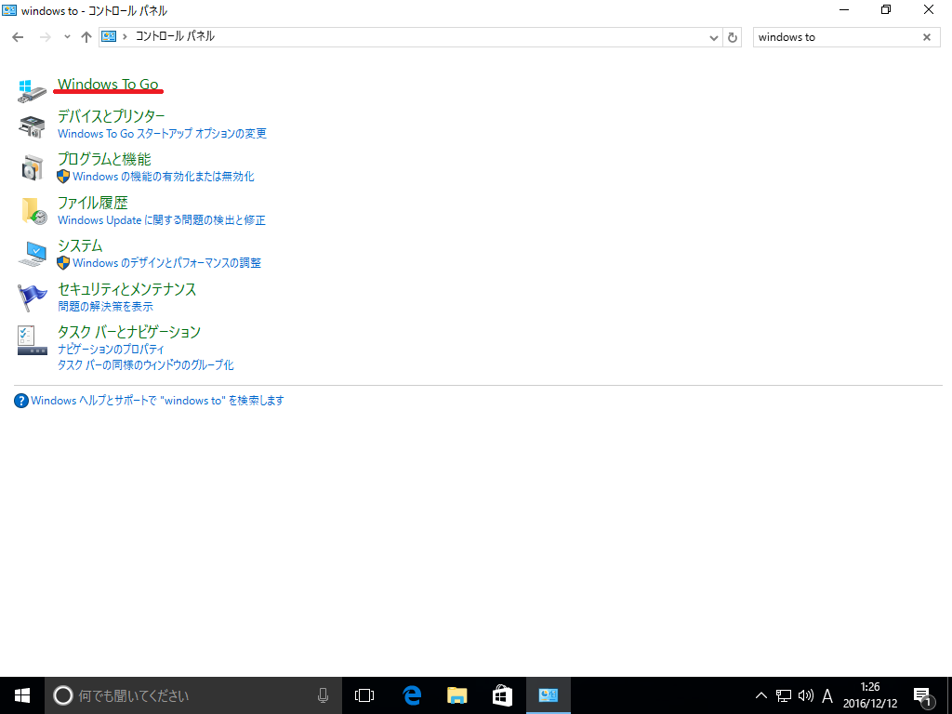952x714 pixels.
Task: Click the Programs and Features icon
Action: point(33,168)
